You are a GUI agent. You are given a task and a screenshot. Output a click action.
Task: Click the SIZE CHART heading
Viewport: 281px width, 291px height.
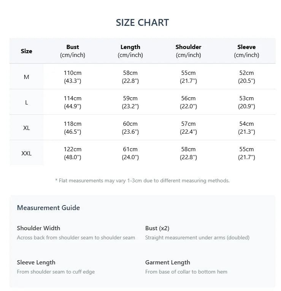(x=142, y=22)
